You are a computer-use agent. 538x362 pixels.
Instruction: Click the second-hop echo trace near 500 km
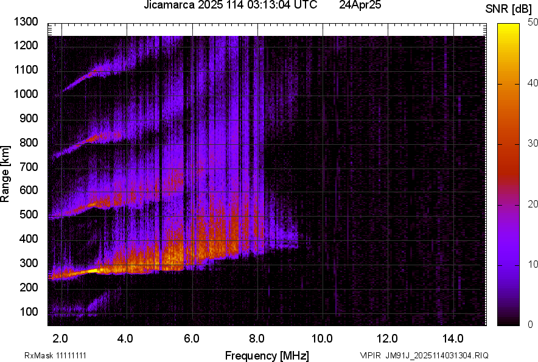(93, 206)
